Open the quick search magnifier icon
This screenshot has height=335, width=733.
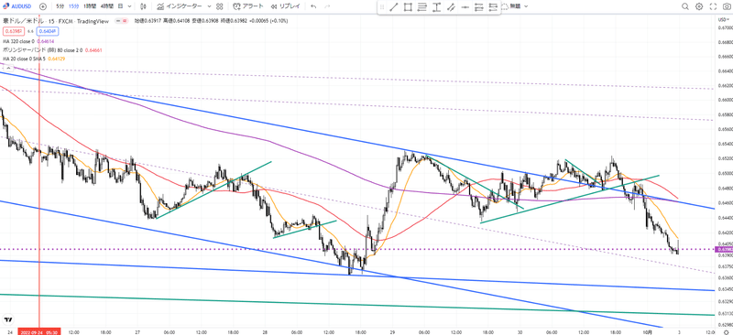[684, 6]
